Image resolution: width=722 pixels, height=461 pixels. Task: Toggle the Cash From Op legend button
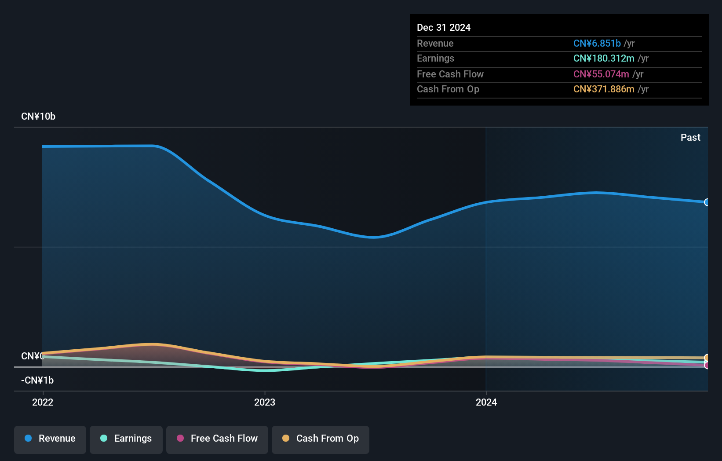[x=321, y=439]
